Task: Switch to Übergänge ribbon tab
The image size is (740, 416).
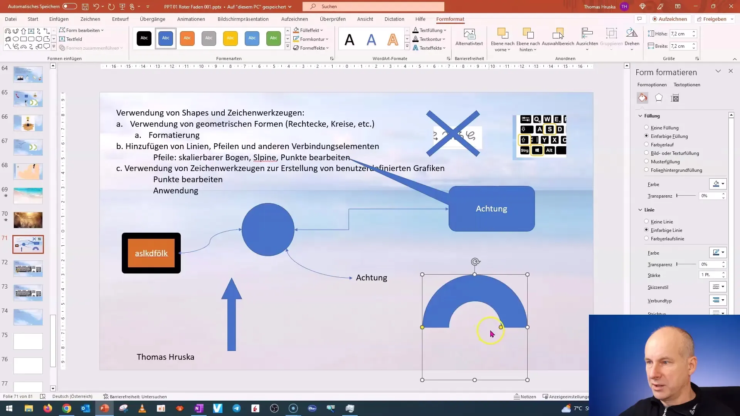Action: [x=153, y=19]
